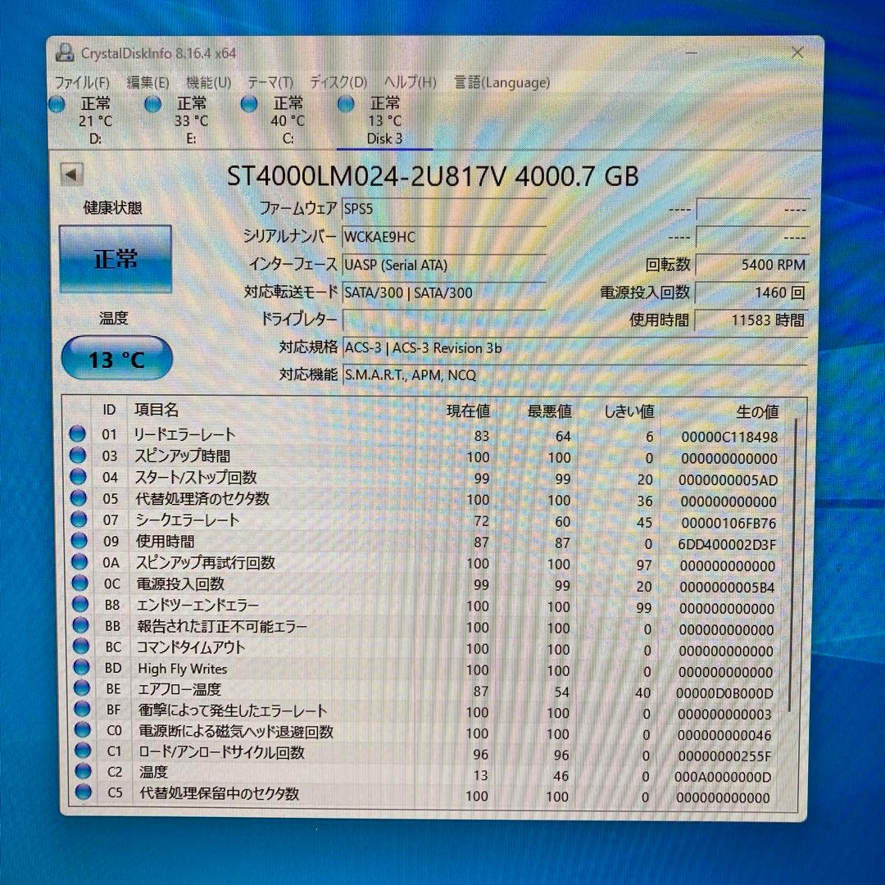This screenshot has height=885, width=885.
Task: Open the 機能(U) menu
Action: tap(208, 83)
